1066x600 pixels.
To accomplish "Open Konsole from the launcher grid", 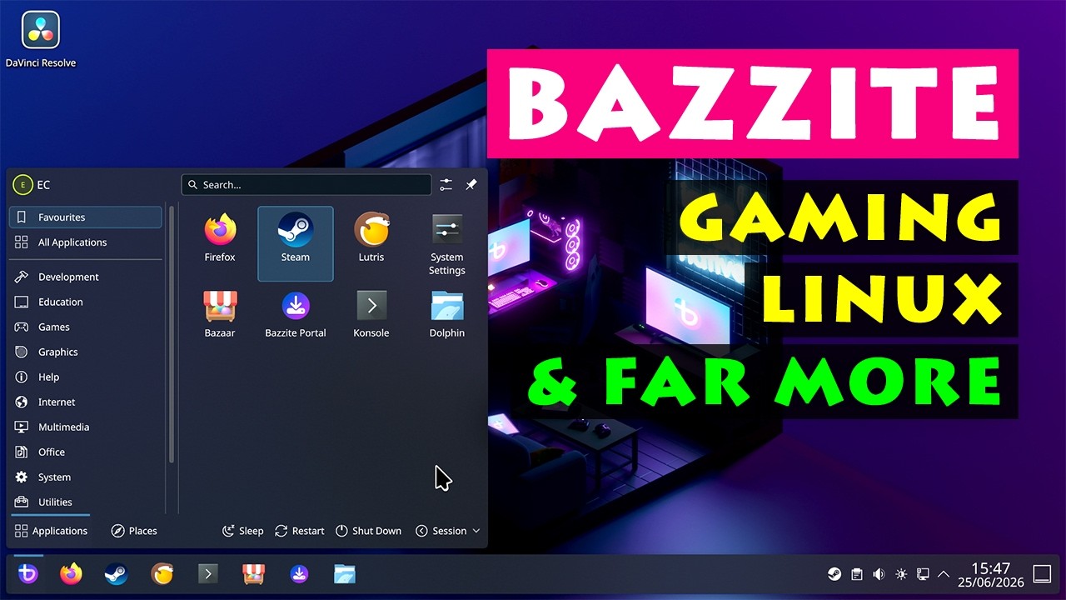I will coord(371,313).
